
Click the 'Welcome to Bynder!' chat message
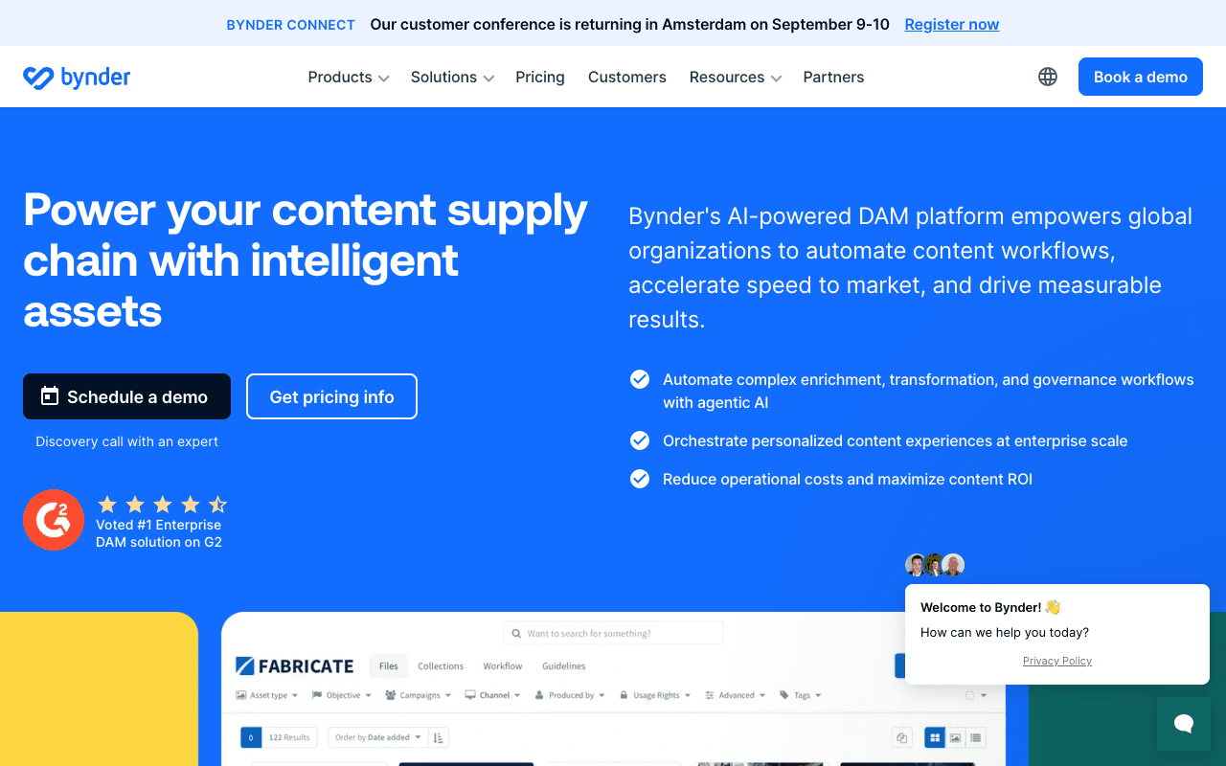click(x=990, y=607)
